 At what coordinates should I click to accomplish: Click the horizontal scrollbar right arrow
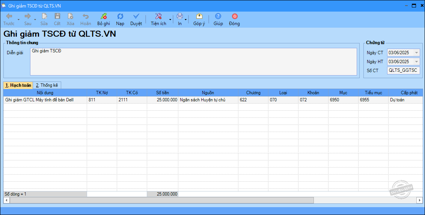[x=420, y=200]
